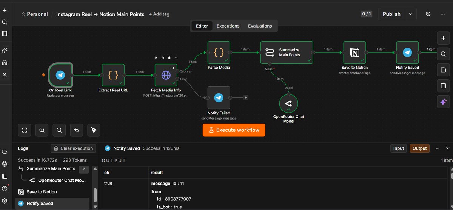Open the cloud icon in the sidebar
The image size is (453, 210).
point(5,152)
